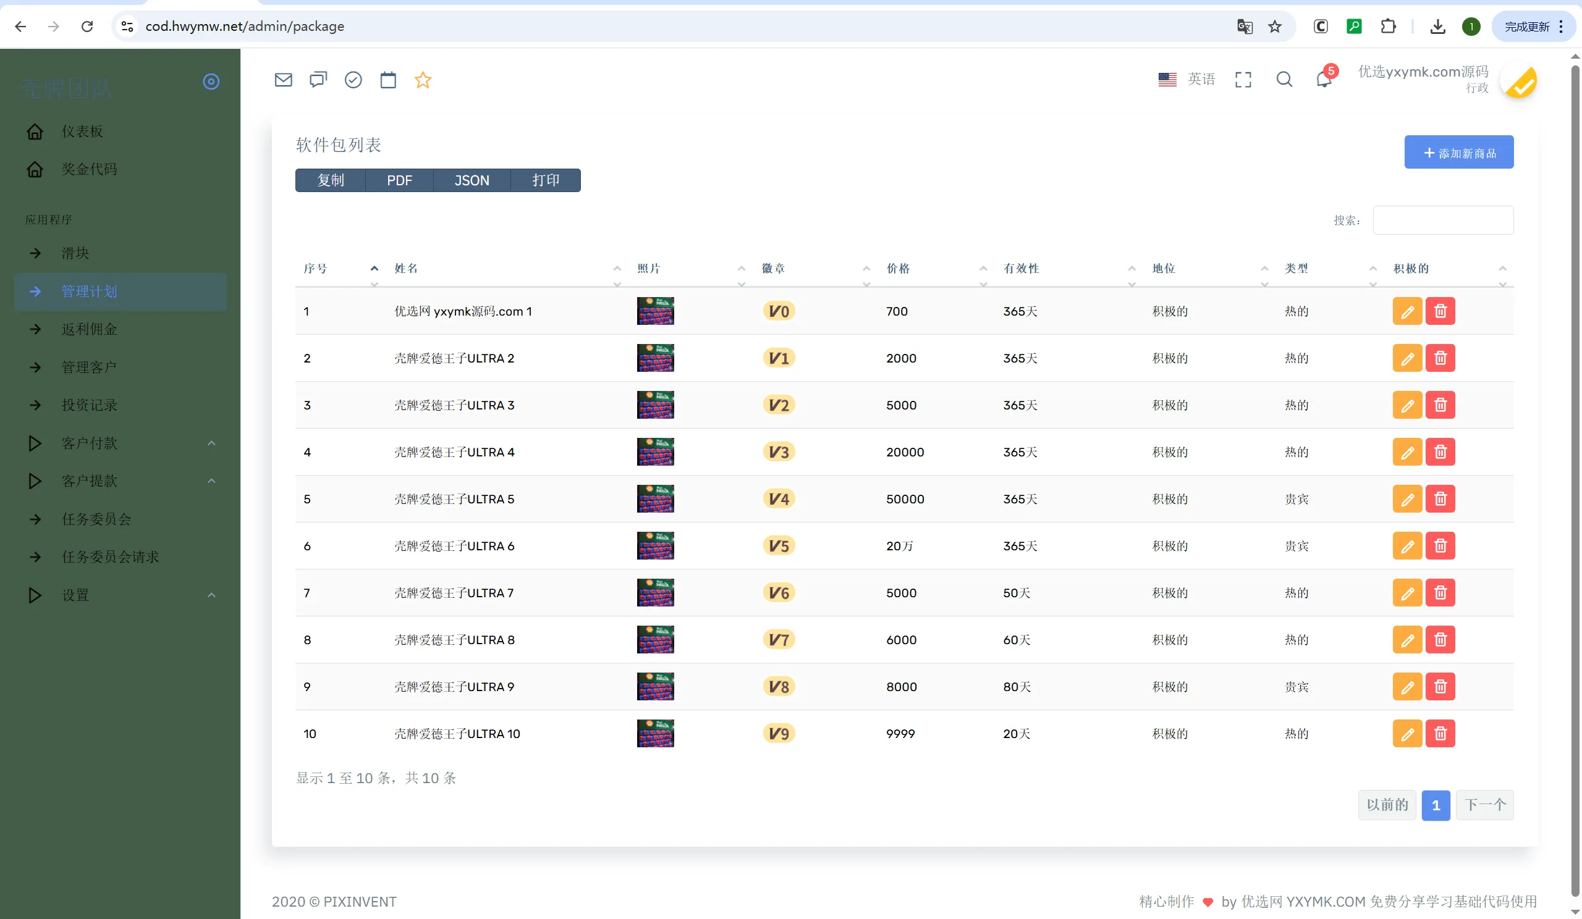Open 奖金代码 from the sidebar menu
This screenshot has height=919, width=1582.
click(90, 169)
